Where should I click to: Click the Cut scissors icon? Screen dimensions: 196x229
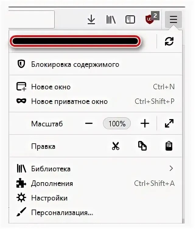point(116,146)
